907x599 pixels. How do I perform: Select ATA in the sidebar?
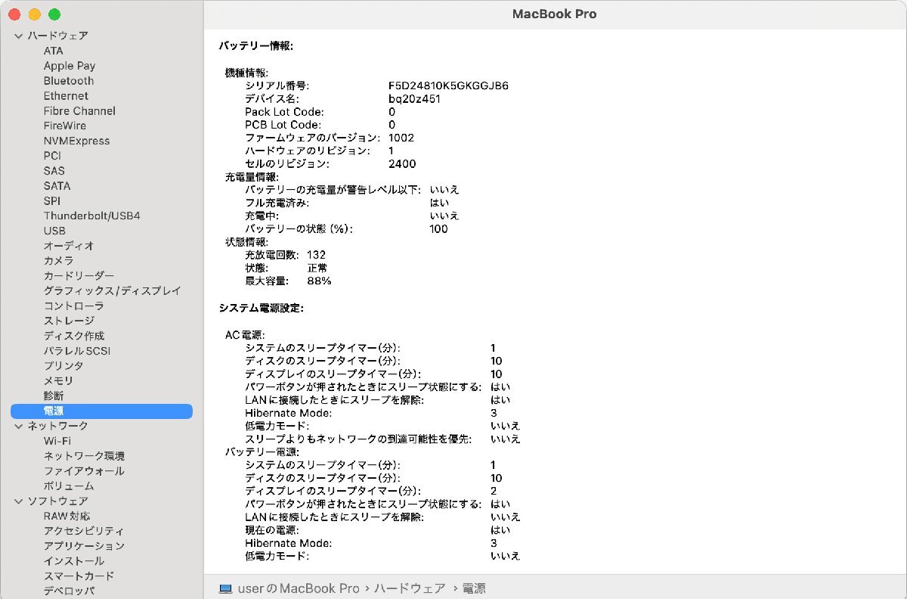(54, 51)
